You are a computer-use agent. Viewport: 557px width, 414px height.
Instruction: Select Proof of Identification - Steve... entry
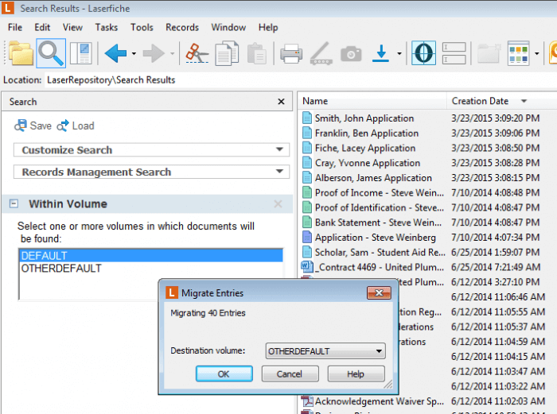tap(380, 207)
